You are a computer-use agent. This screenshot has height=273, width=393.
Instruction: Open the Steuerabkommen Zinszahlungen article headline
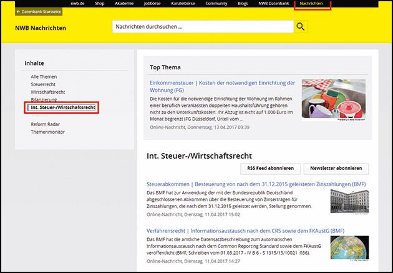point(256,185)
